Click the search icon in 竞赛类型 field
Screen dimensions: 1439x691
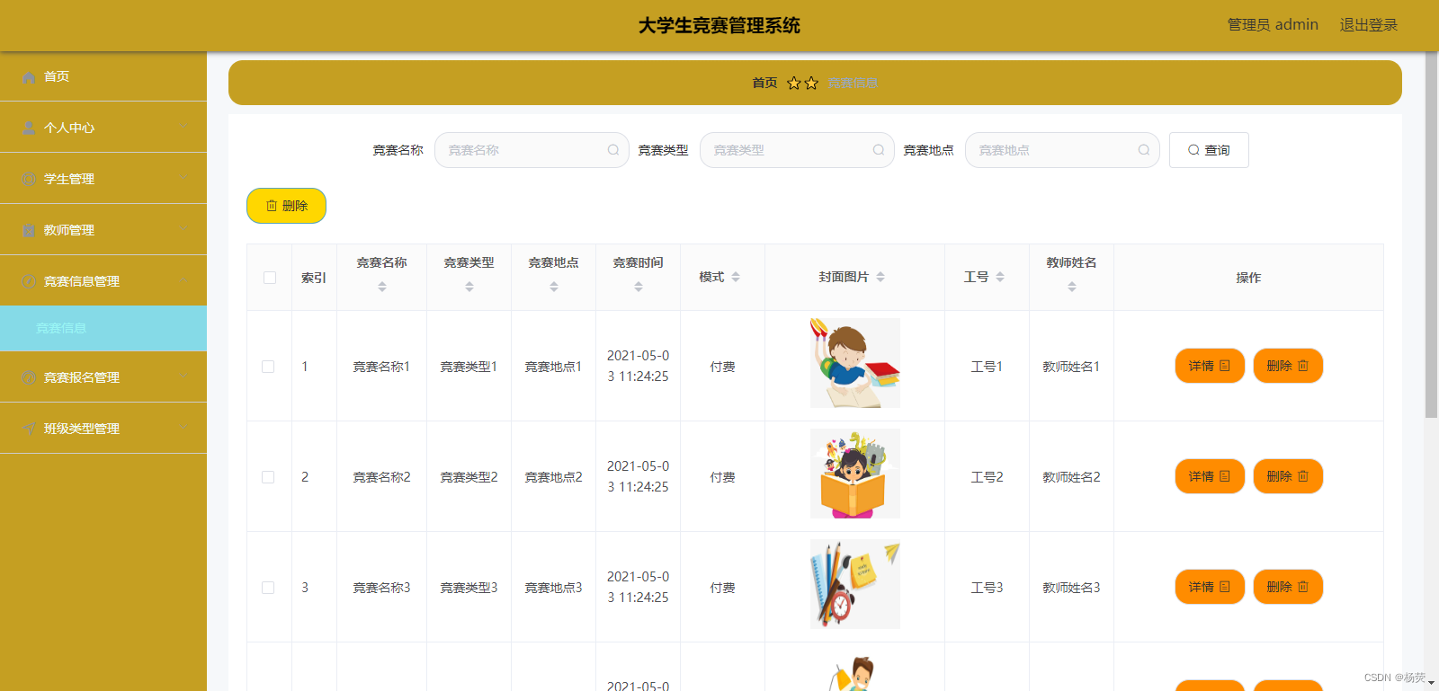coord(879,150)
